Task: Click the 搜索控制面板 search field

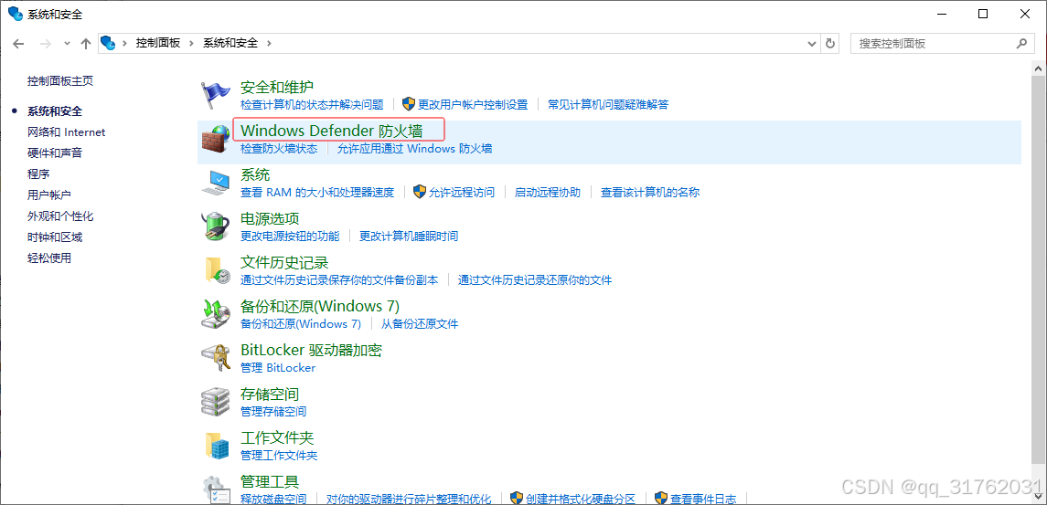Action: (942, 43)
